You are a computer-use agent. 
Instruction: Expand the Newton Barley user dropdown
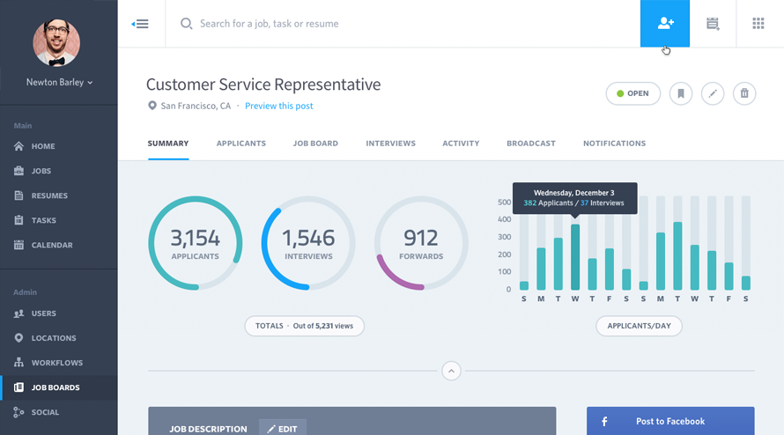[59, 82]
